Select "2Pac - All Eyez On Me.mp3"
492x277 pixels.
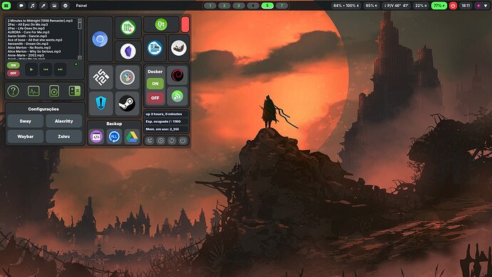pyautogui.click(x=28, y=24)
